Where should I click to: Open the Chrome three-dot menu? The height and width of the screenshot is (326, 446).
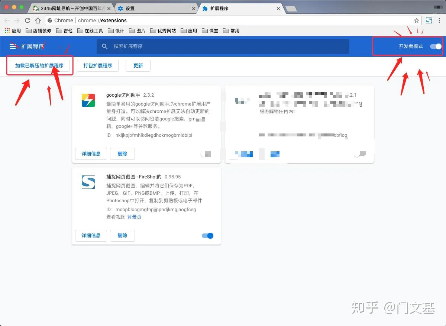tap(439, 20)
